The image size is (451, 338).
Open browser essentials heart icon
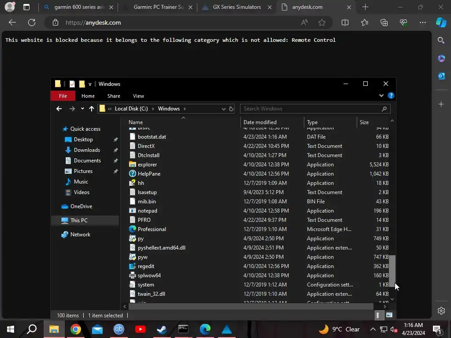[403, 22]
